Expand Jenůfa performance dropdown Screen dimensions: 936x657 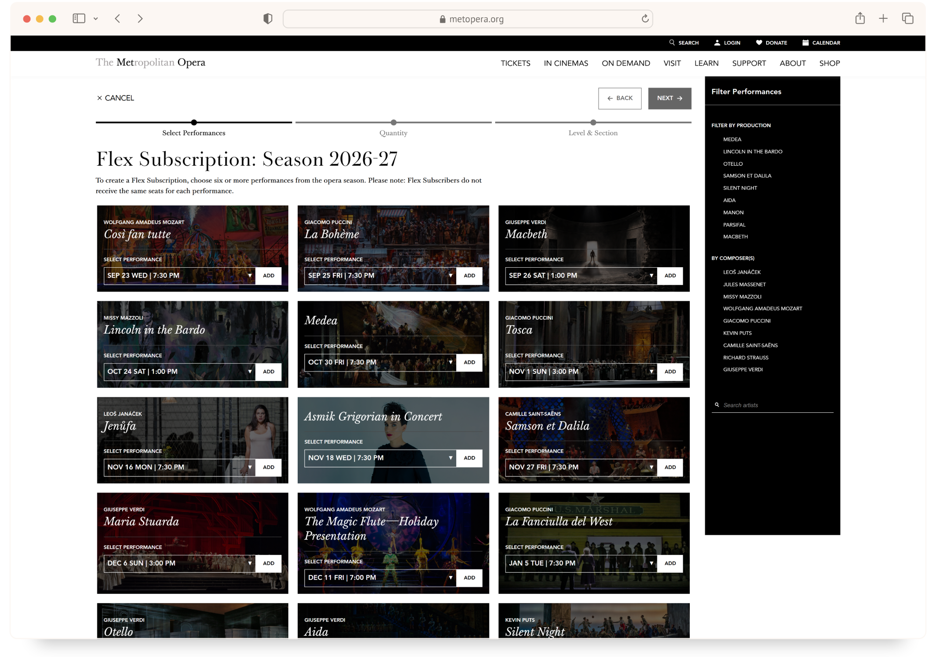179,467
